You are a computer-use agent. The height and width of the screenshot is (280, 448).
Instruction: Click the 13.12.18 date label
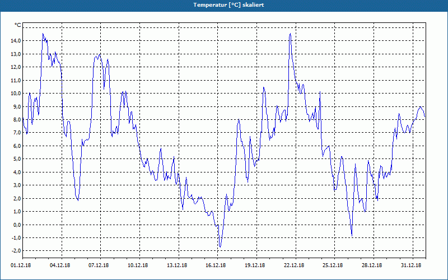tap(177, 265)
